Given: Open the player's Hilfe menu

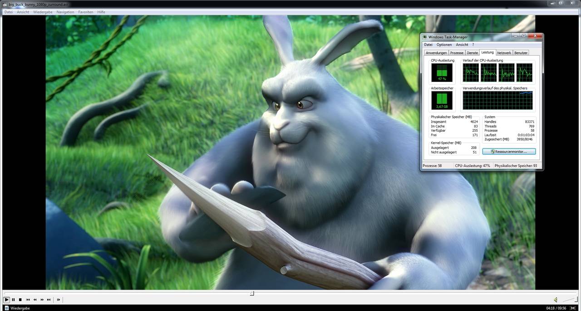Looking at the screenshot, I should pos(101,12).
